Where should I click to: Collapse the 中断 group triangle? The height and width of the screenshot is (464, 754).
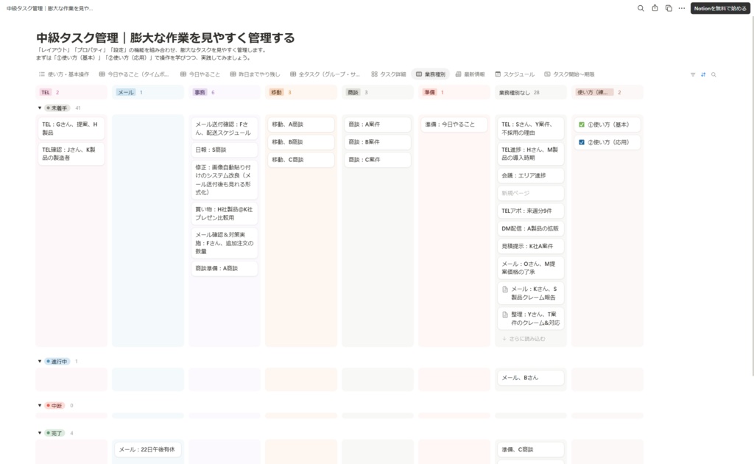(40, 404)
